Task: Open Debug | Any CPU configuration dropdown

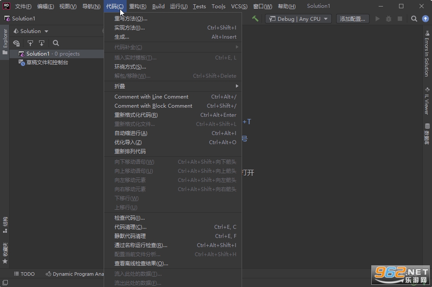Action: tap(298, 19)
